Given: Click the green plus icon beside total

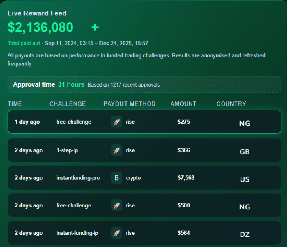Looking at the screenshot, I should click(95, 27).
